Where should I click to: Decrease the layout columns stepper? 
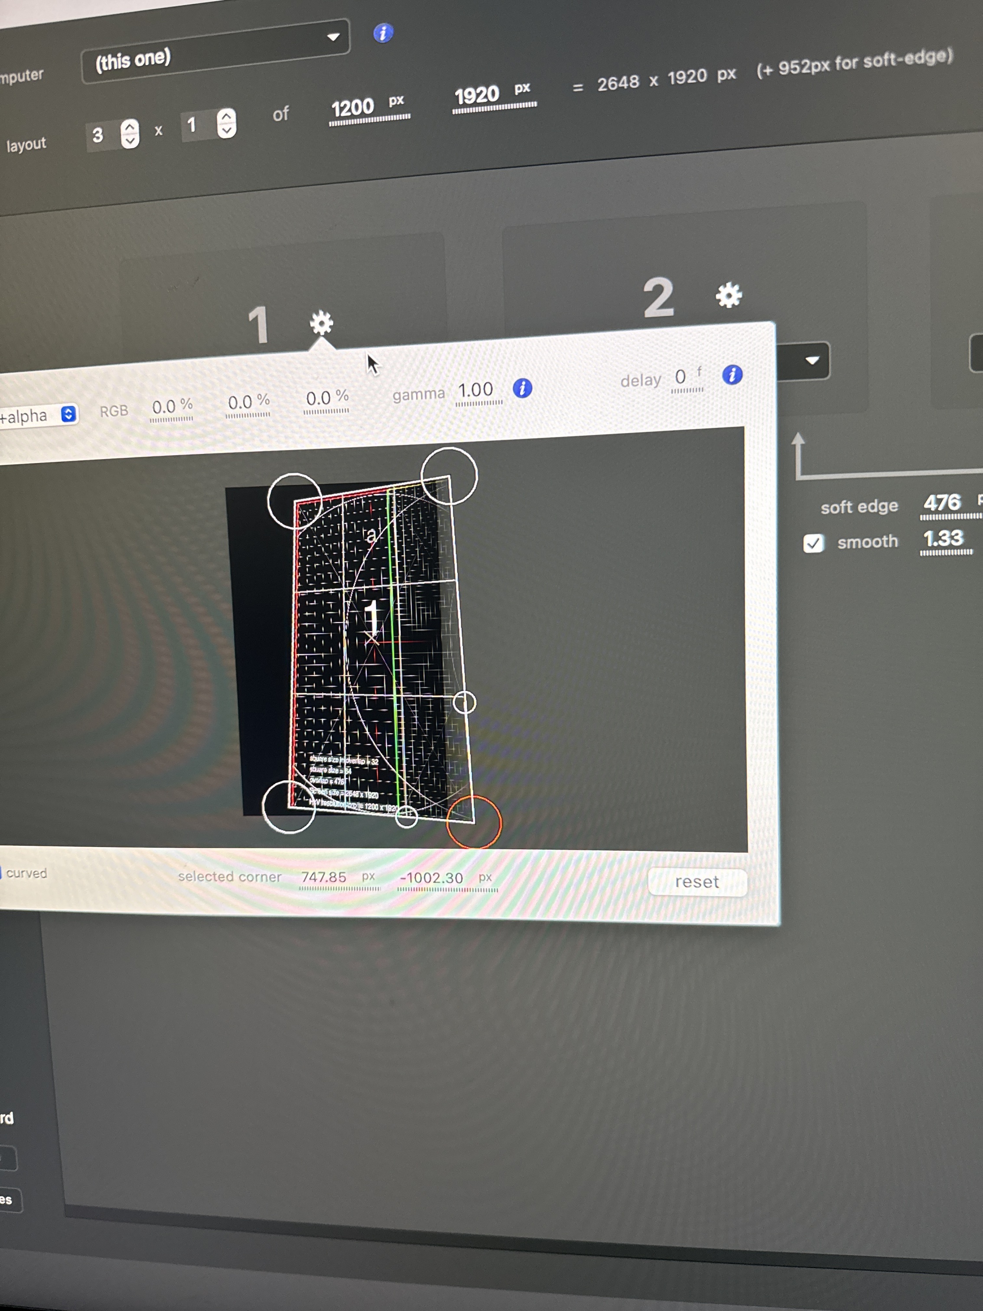click(130, 141)
